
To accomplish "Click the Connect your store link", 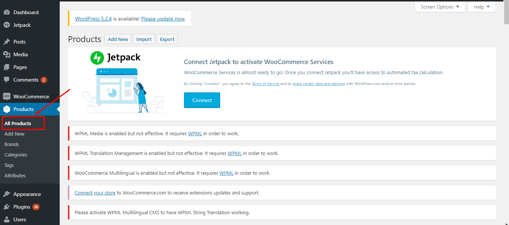I will [x=95, y=193].
